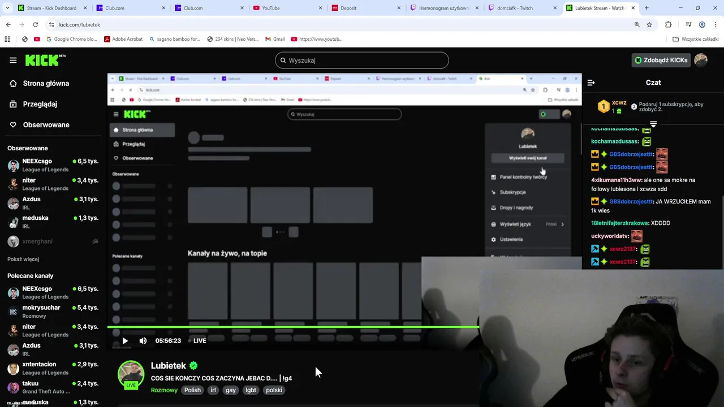Click the browser back arrow
The width and height of the screenshot is (724, 407).
coord(8,24)
